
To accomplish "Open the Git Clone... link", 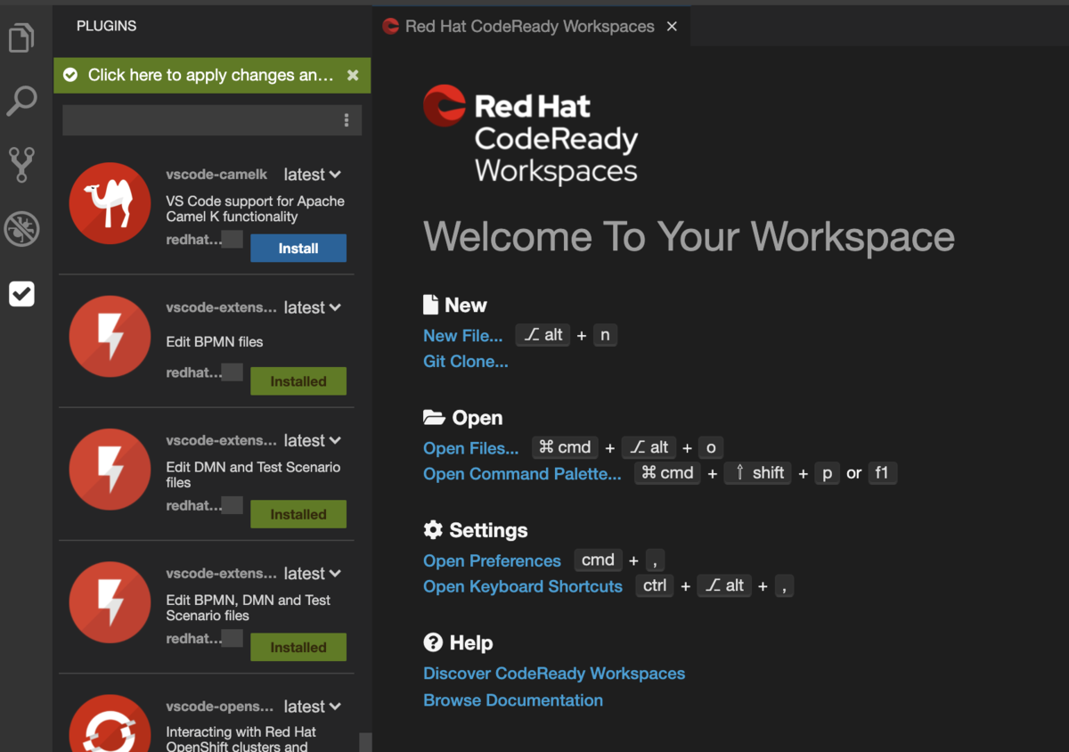I will [x=466, y=362].
